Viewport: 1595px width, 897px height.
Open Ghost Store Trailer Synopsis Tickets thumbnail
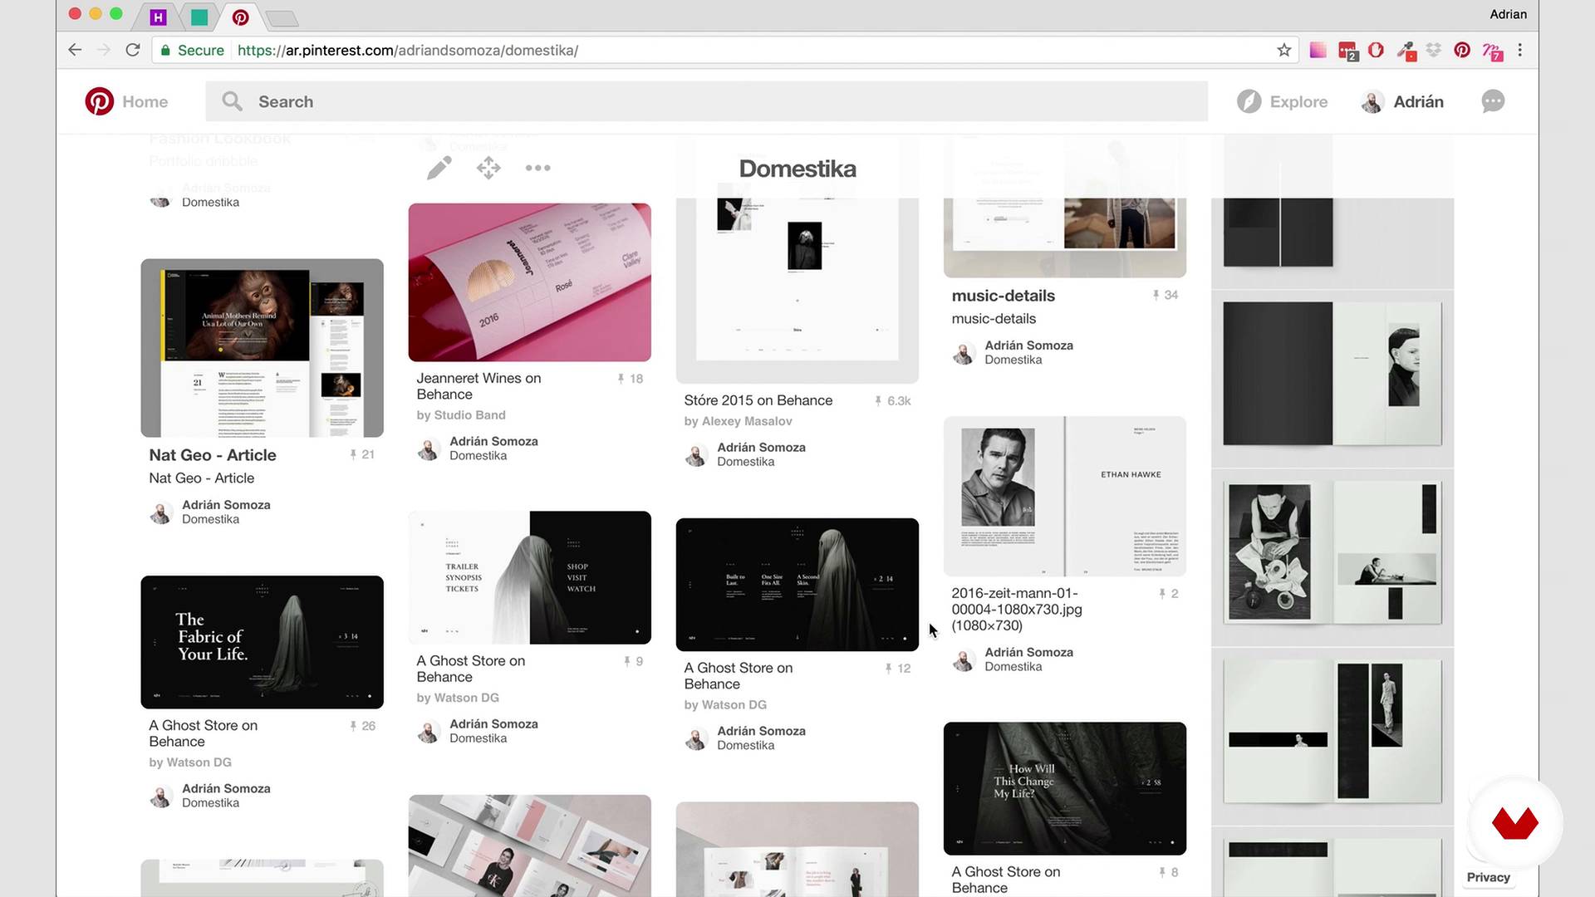point(529,577)
